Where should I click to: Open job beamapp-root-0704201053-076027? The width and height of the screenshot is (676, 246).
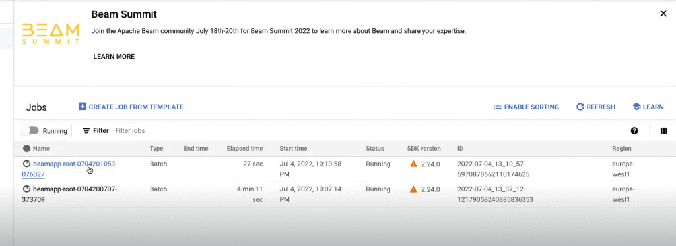[x=69, y=169]
